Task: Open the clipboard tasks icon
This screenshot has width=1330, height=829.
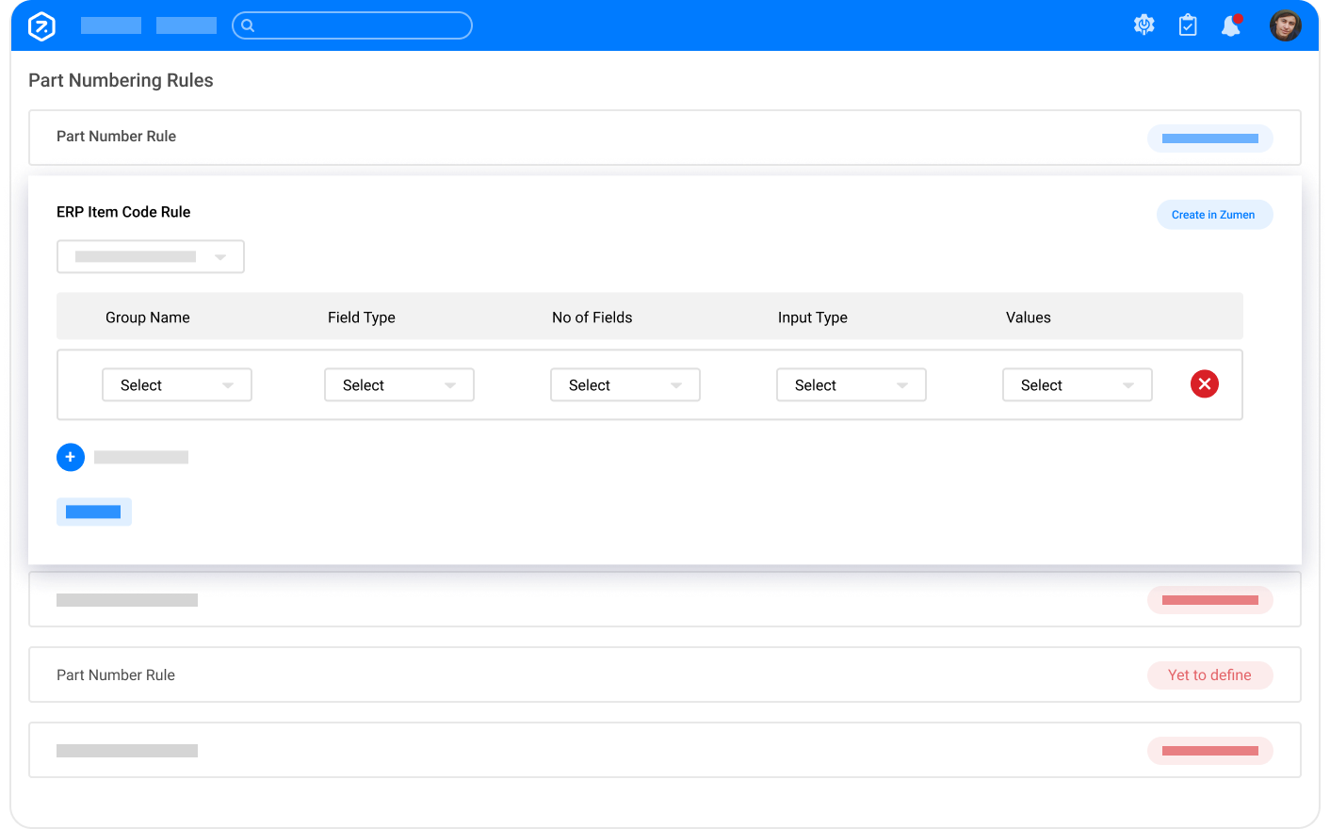Action: click(1188, 25)
